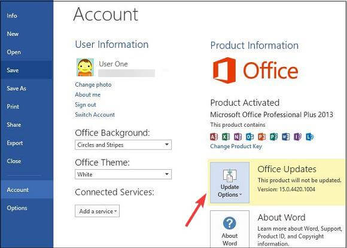The width and height of the screenshot is (347, 248).
Task: Open the About Word button
Action: coord(230,229)
